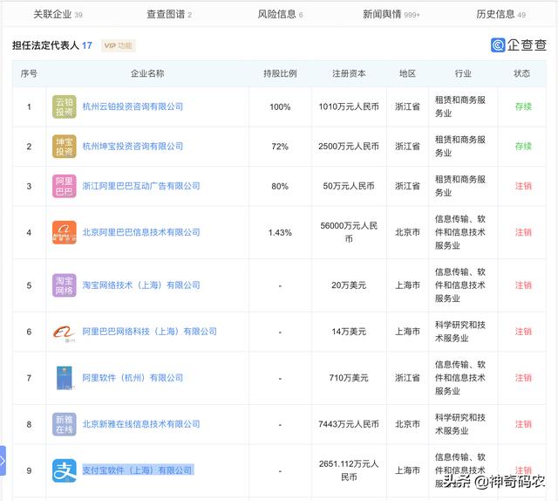Image resolution: width=558 pixels, height=501 pixels.
Task: Open 阿里软件（杭州）有限公司 link
Action: pyautogui.click(x=133, y=378)
